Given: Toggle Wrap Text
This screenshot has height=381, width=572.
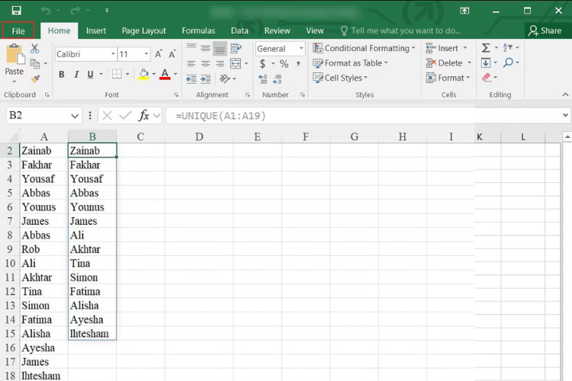Looking at the screenshot, I should coord(236,48).
